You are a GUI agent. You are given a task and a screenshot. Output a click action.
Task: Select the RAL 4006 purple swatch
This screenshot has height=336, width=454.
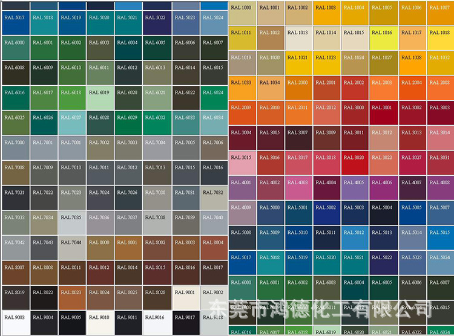383,188
